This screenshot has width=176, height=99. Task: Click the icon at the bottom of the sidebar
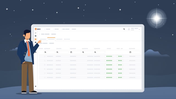[35, 86]
